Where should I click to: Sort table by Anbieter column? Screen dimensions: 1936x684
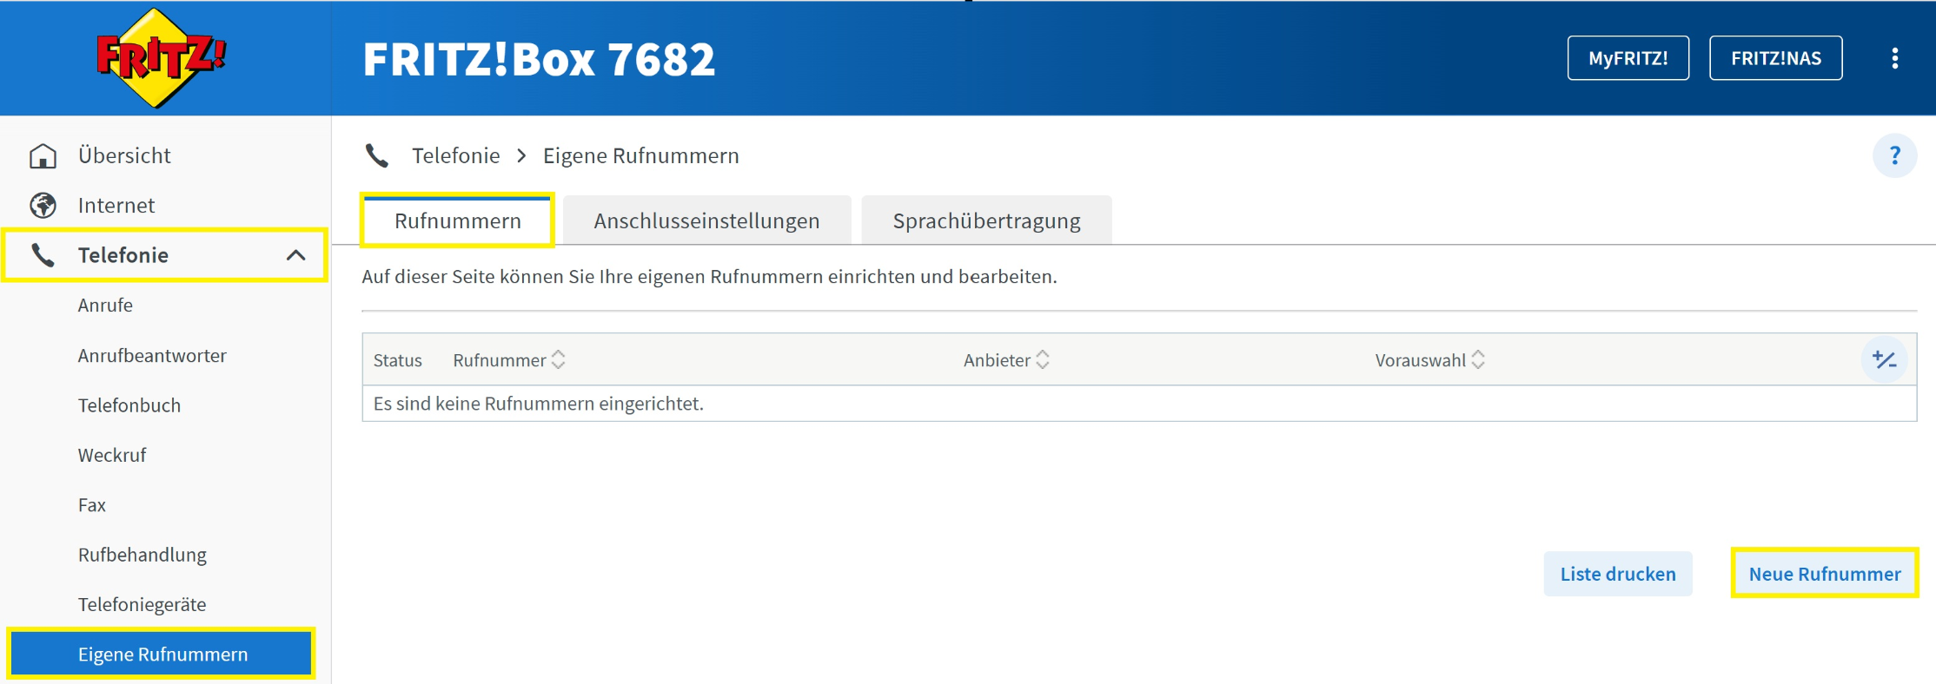point(1006,359)
